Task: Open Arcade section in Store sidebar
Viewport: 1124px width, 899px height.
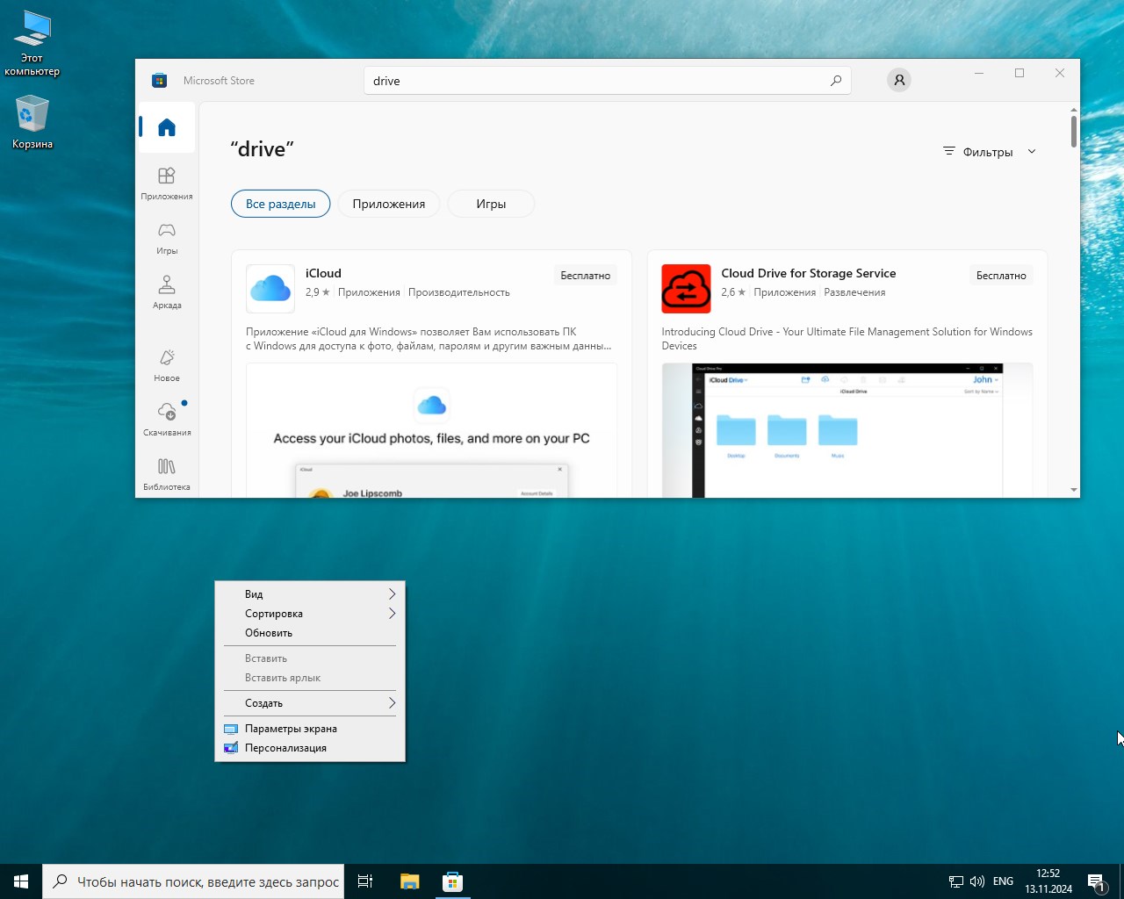Action: coord(167,292)
